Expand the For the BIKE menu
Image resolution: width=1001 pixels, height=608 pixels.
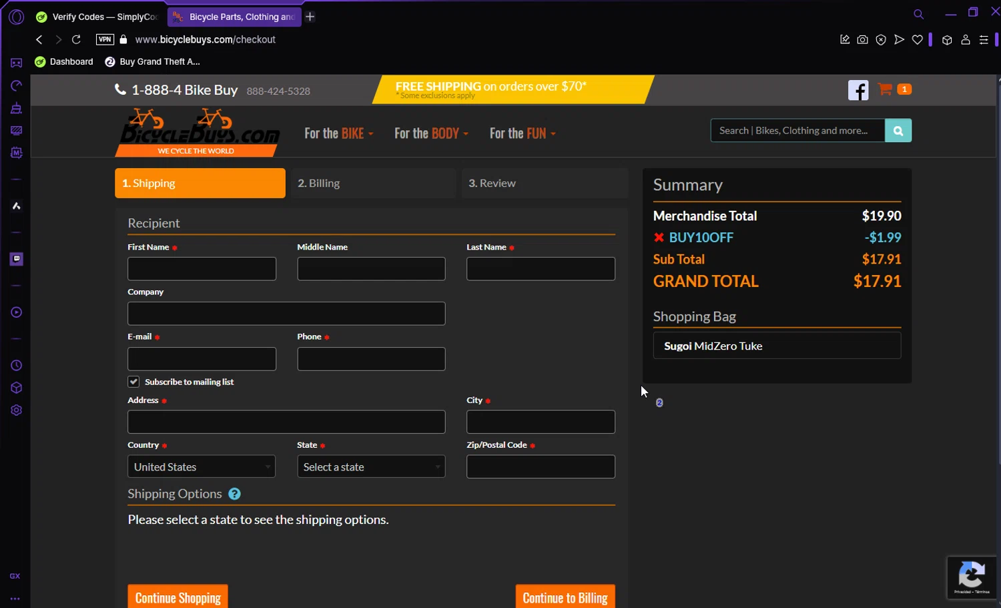click(338, 133)
